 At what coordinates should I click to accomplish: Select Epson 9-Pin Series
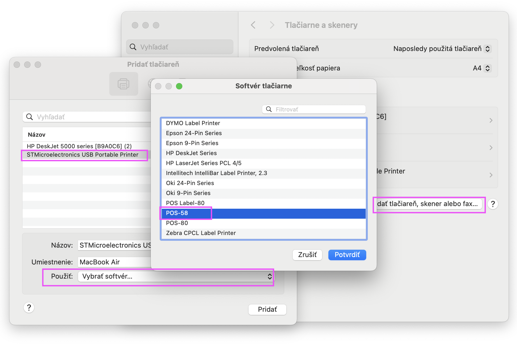(263, 143)
